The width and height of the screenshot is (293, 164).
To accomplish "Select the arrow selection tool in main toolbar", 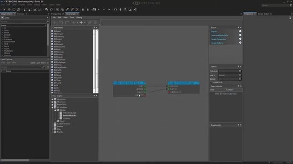I will click(4, 10).
